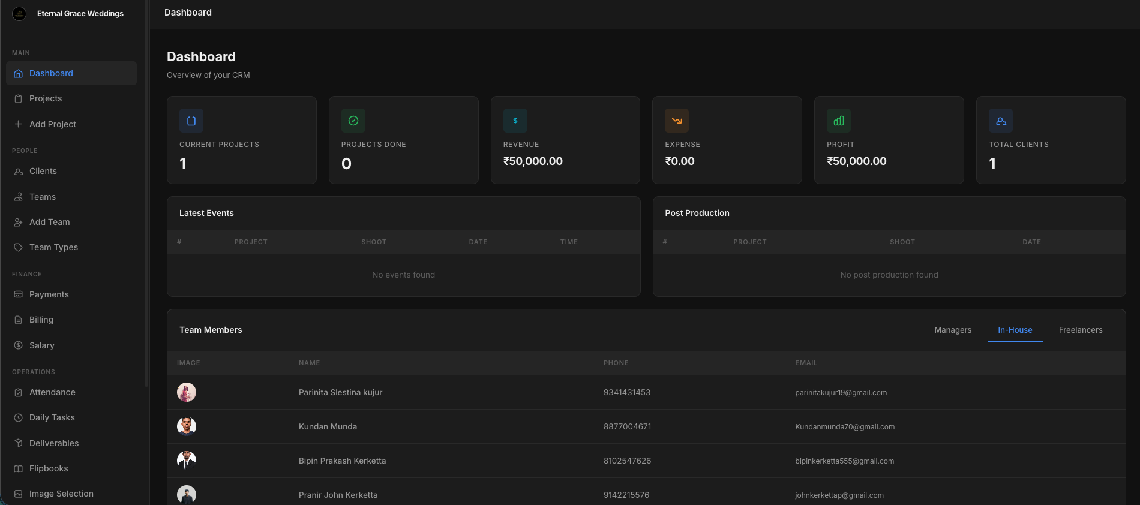The height and width of the screenshot is (505, 1140).
Task: Open the Billing section
Action: (x=71, y=320)
